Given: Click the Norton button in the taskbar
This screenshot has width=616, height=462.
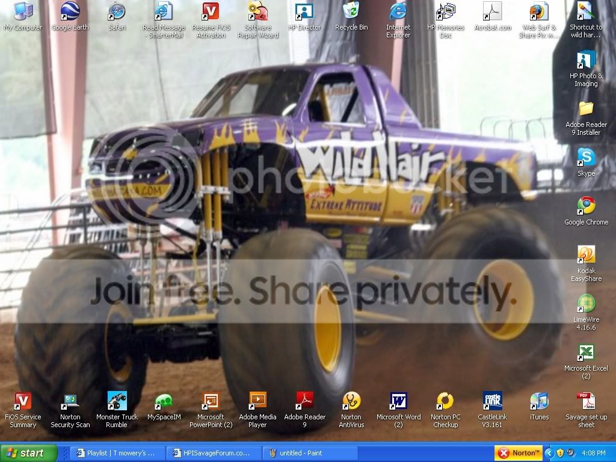Looking at the screenshot, I should (518, 453).
